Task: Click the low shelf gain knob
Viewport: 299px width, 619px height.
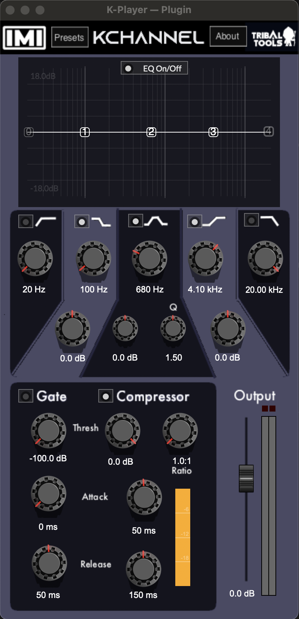Action: (73, 329)
